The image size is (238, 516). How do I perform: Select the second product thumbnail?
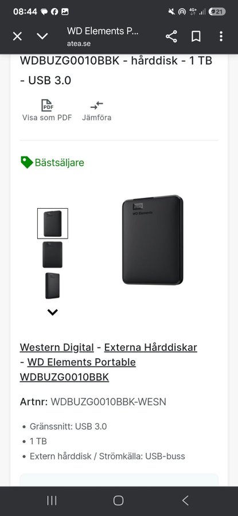pyautogui.click(x=52, y=255)
